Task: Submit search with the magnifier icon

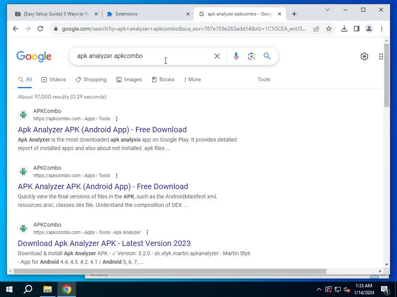Action: pos(267,56)
